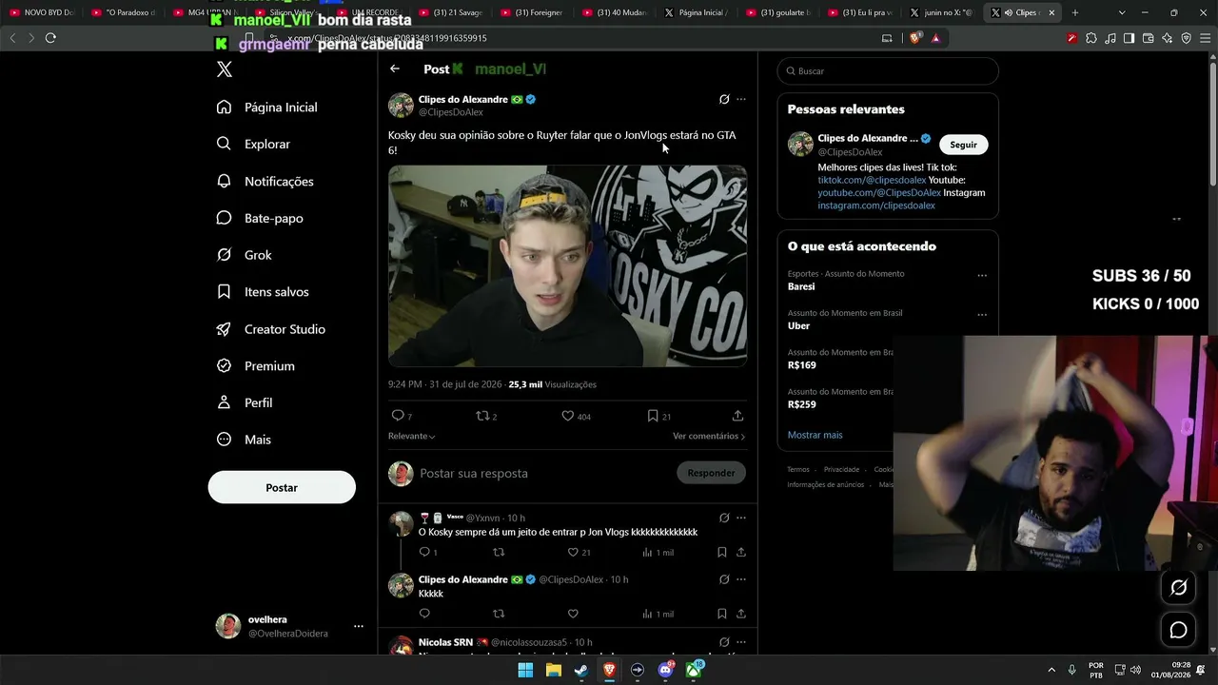Open Discord from the taskbar
This screenshot has height=685, width=1218.
pos(666,670)
